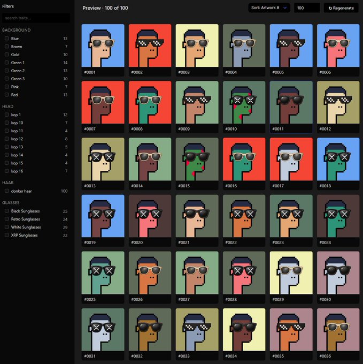Select artwork #0004 thumbnail
The image size is (363, 364).
[x=244, y=45]
